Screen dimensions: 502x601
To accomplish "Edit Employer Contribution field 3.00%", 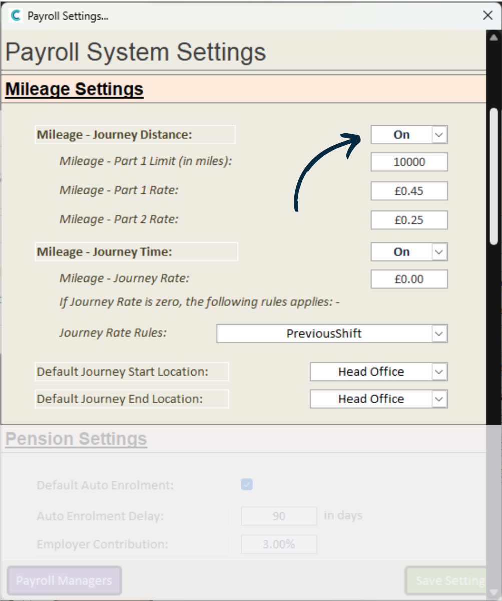I will tap(279, 544).
